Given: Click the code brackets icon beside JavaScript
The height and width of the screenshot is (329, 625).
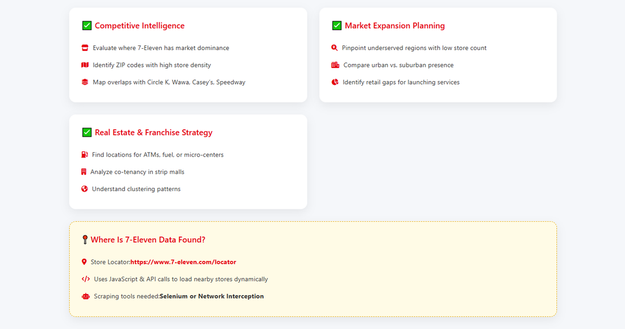Looking at the screenshot, I should point(86,279).
